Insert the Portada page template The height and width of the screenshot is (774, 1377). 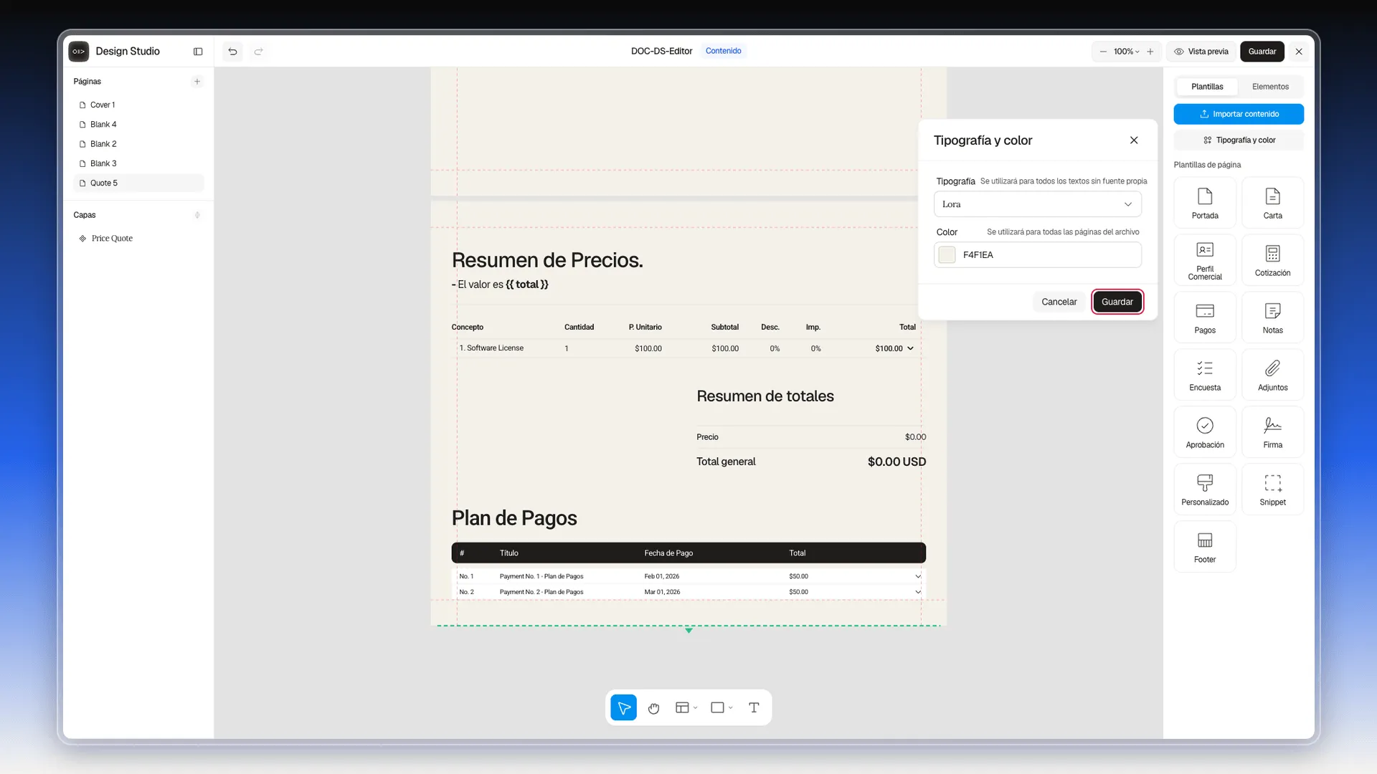[1205, 203]
